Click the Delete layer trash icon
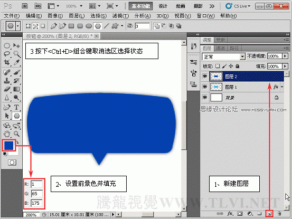Screen dimensions: 292x219 pyautogui.click(x=279, y=214)
